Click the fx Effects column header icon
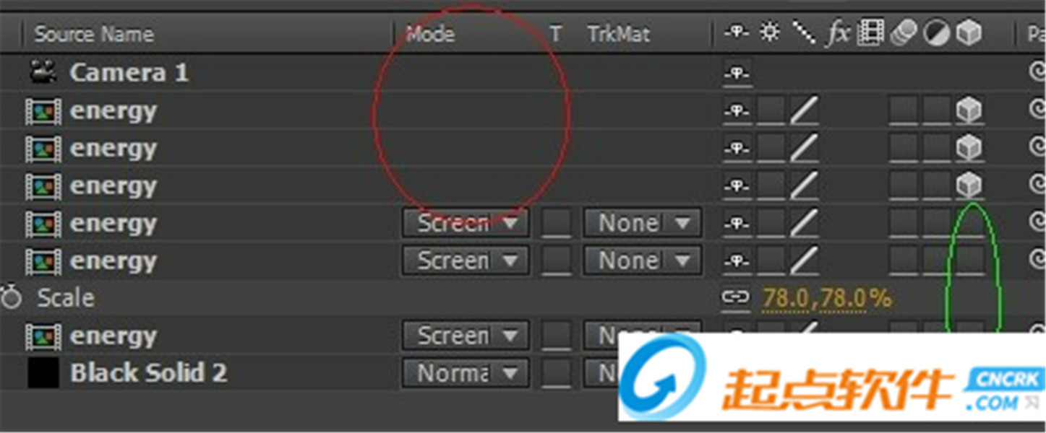This screenshot has height=433, width=1046. [838, 33]
